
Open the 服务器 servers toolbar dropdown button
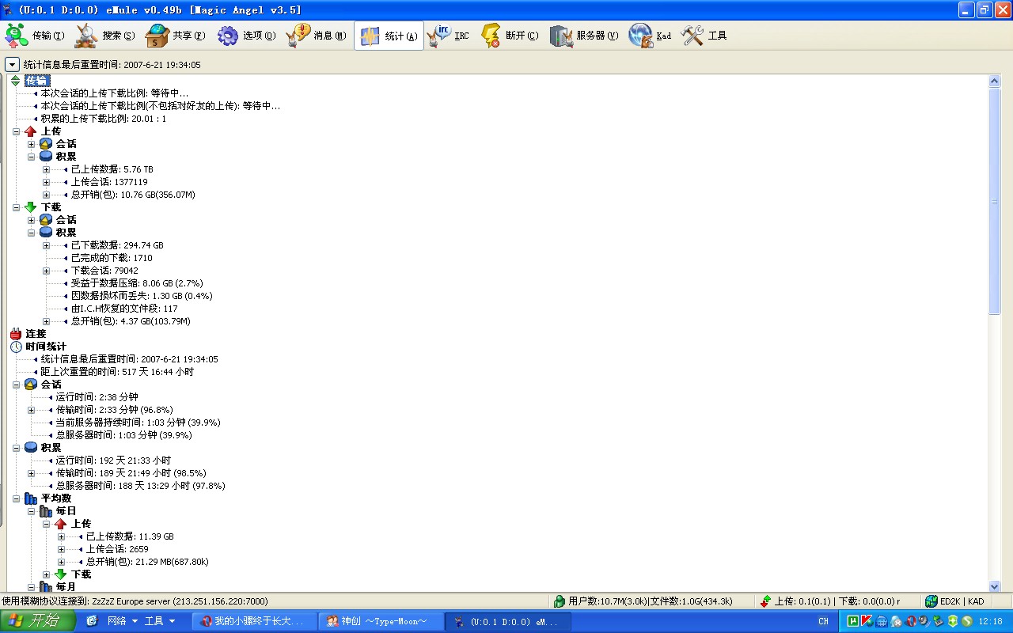[584, 36]
